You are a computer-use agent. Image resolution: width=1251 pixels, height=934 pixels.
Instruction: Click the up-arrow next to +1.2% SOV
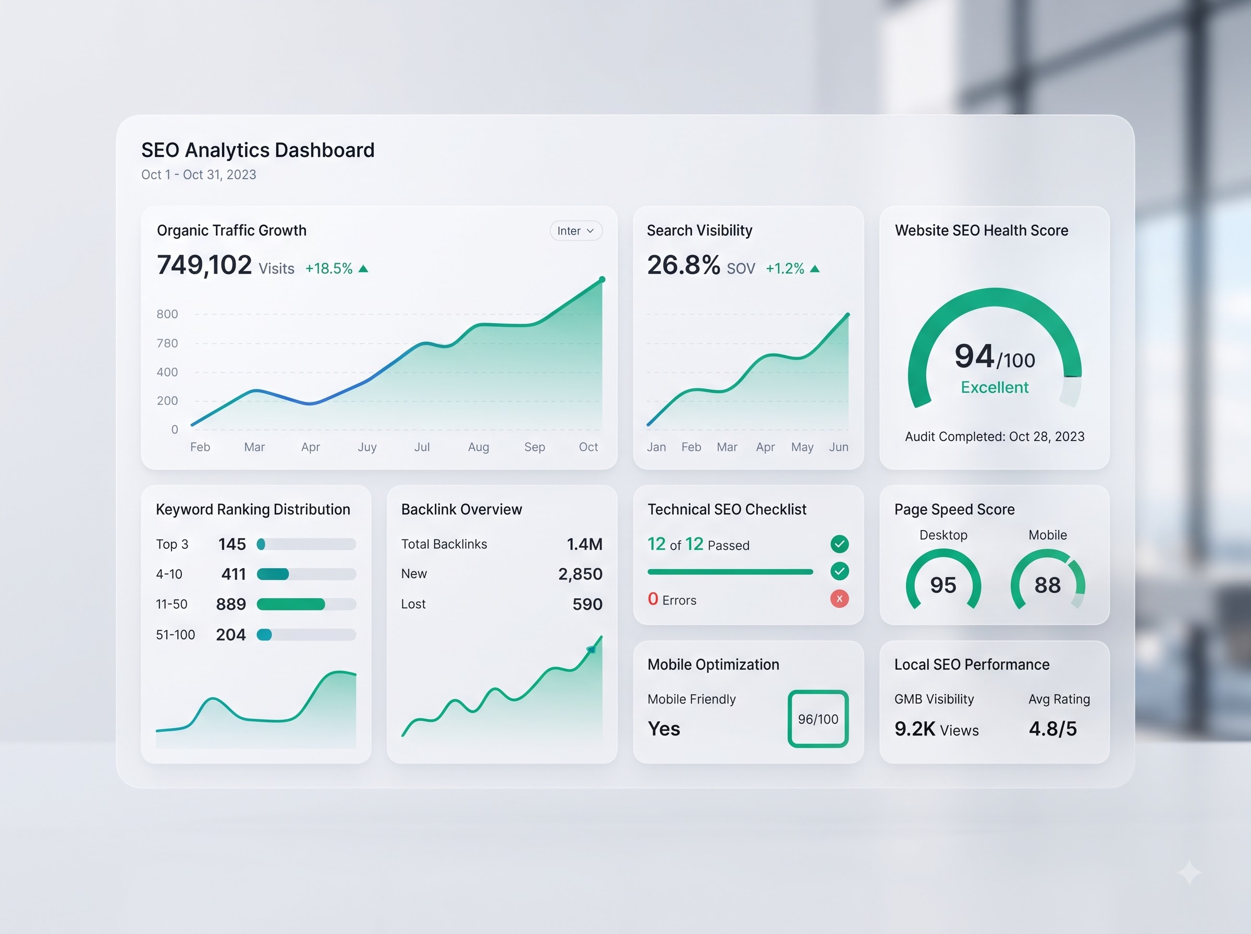pyautogui.click(x=815, y=268)
